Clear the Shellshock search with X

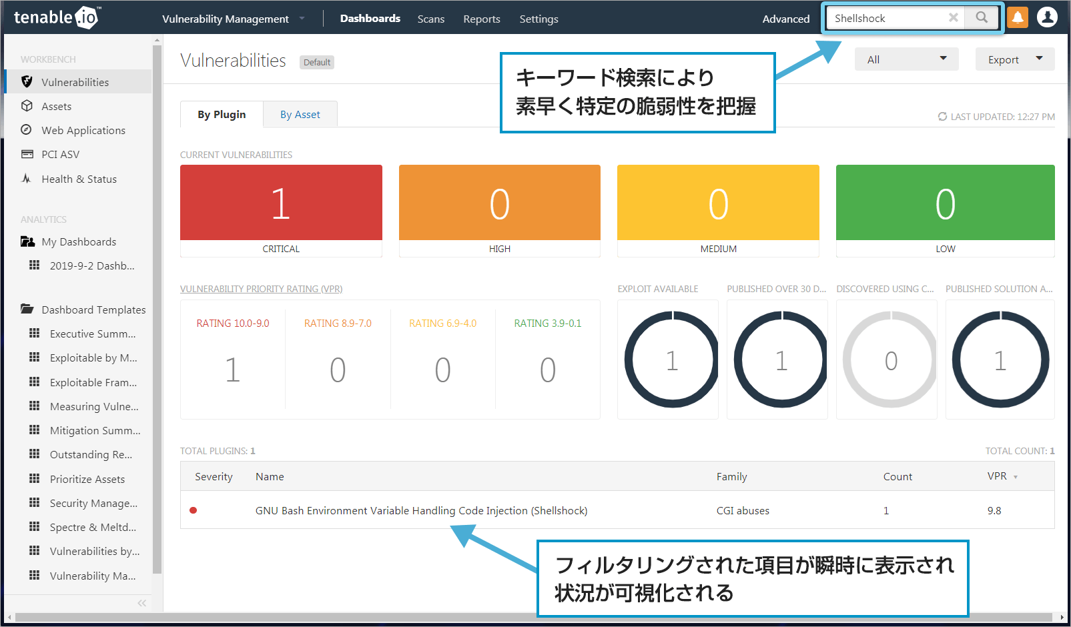[x=954, y=18]
